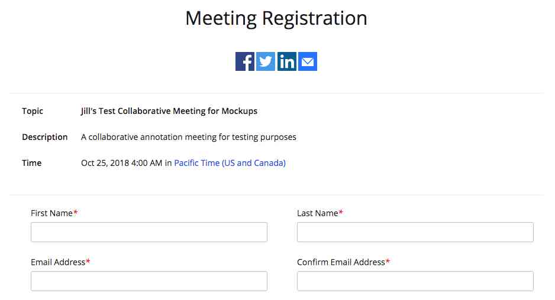Click the Time row label

pyautogui.click(x=31, y=163)
